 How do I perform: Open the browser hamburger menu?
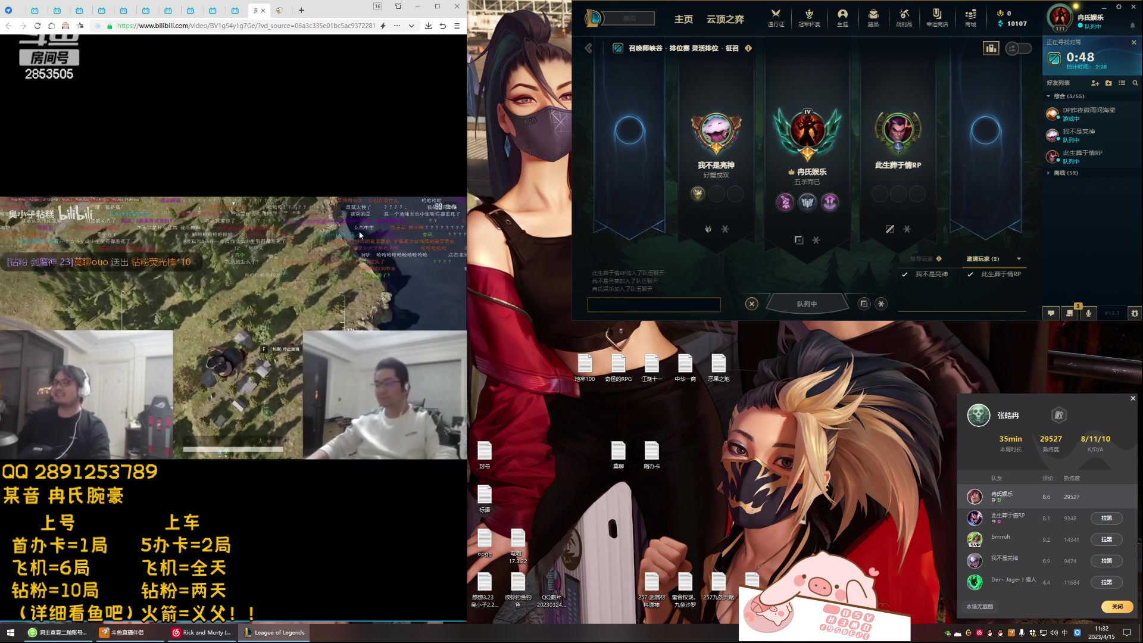(x=457, y=26)
